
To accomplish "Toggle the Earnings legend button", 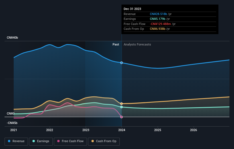I will click(41, 141).
